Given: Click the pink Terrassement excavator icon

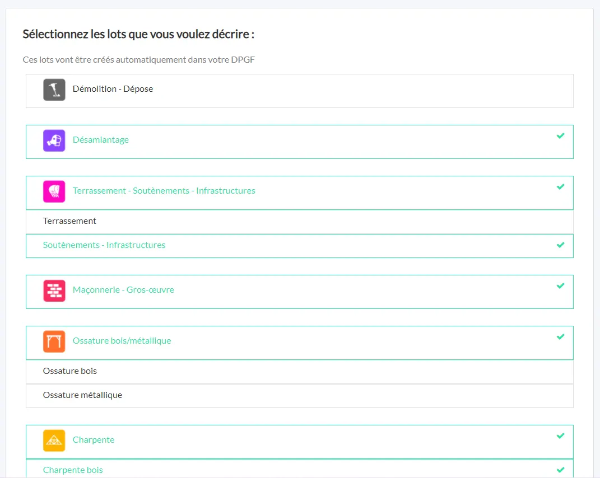Looking at the screenshot, I should click(54, 191).
